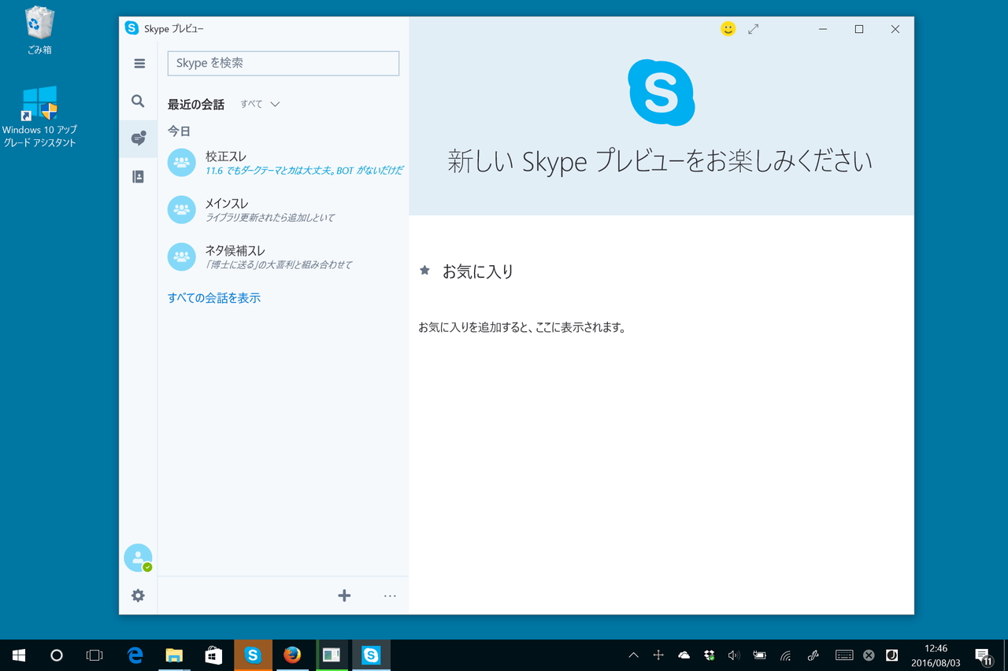This screenshot has width=1008, height=671.
Task: Start a new conversation with the plus icon
Action: pyautogui.click(x=344, y=595)
